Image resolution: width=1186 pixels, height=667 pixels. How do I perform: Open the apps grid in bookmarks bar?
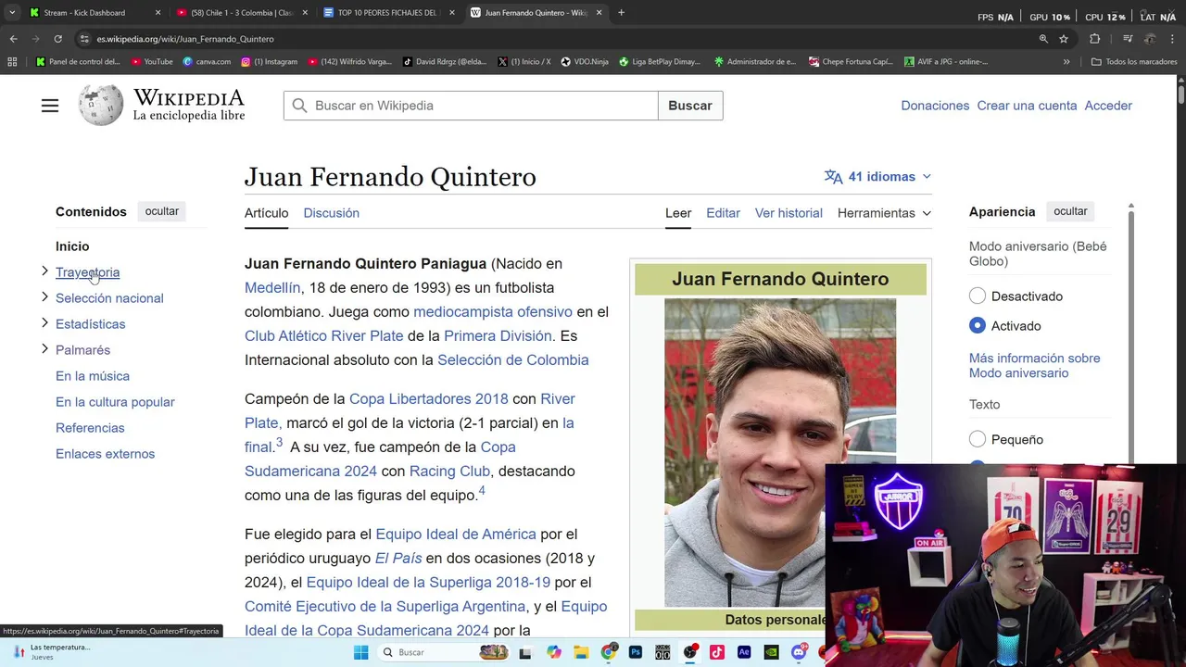click(x=12, y=62)
